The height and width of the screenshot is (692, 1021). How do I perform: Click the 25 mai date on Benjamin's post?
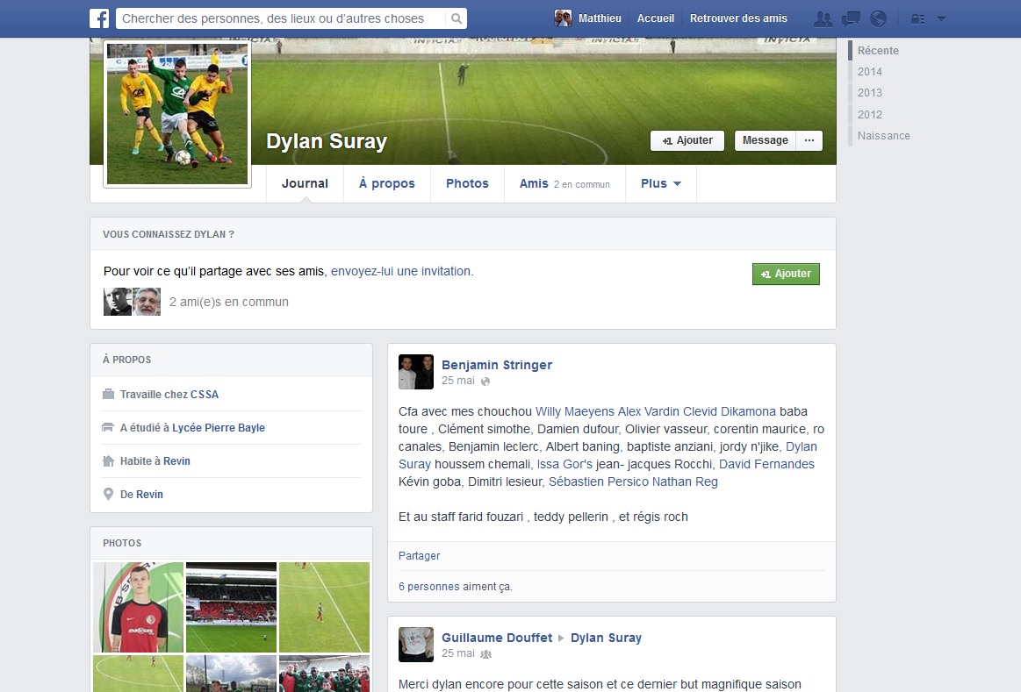pos(457,381)
